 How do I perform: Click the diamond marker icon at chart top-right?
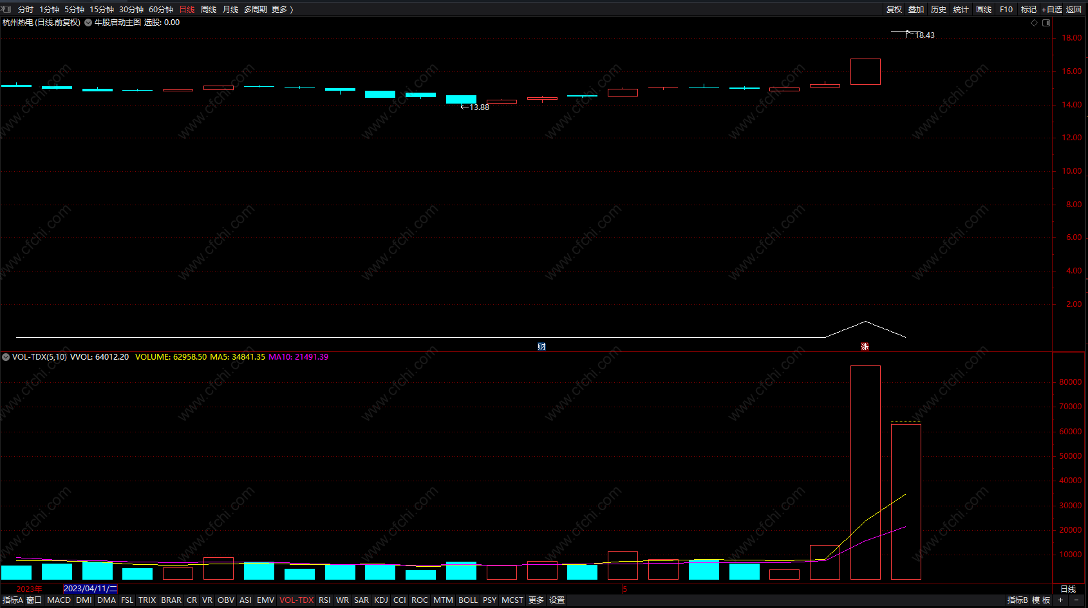[x=1035, y=23]
